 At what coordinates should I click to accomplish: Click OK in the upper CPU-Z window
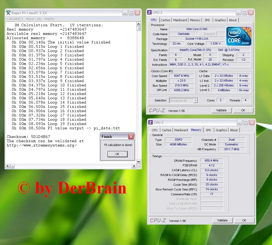[x=243, y=110]
